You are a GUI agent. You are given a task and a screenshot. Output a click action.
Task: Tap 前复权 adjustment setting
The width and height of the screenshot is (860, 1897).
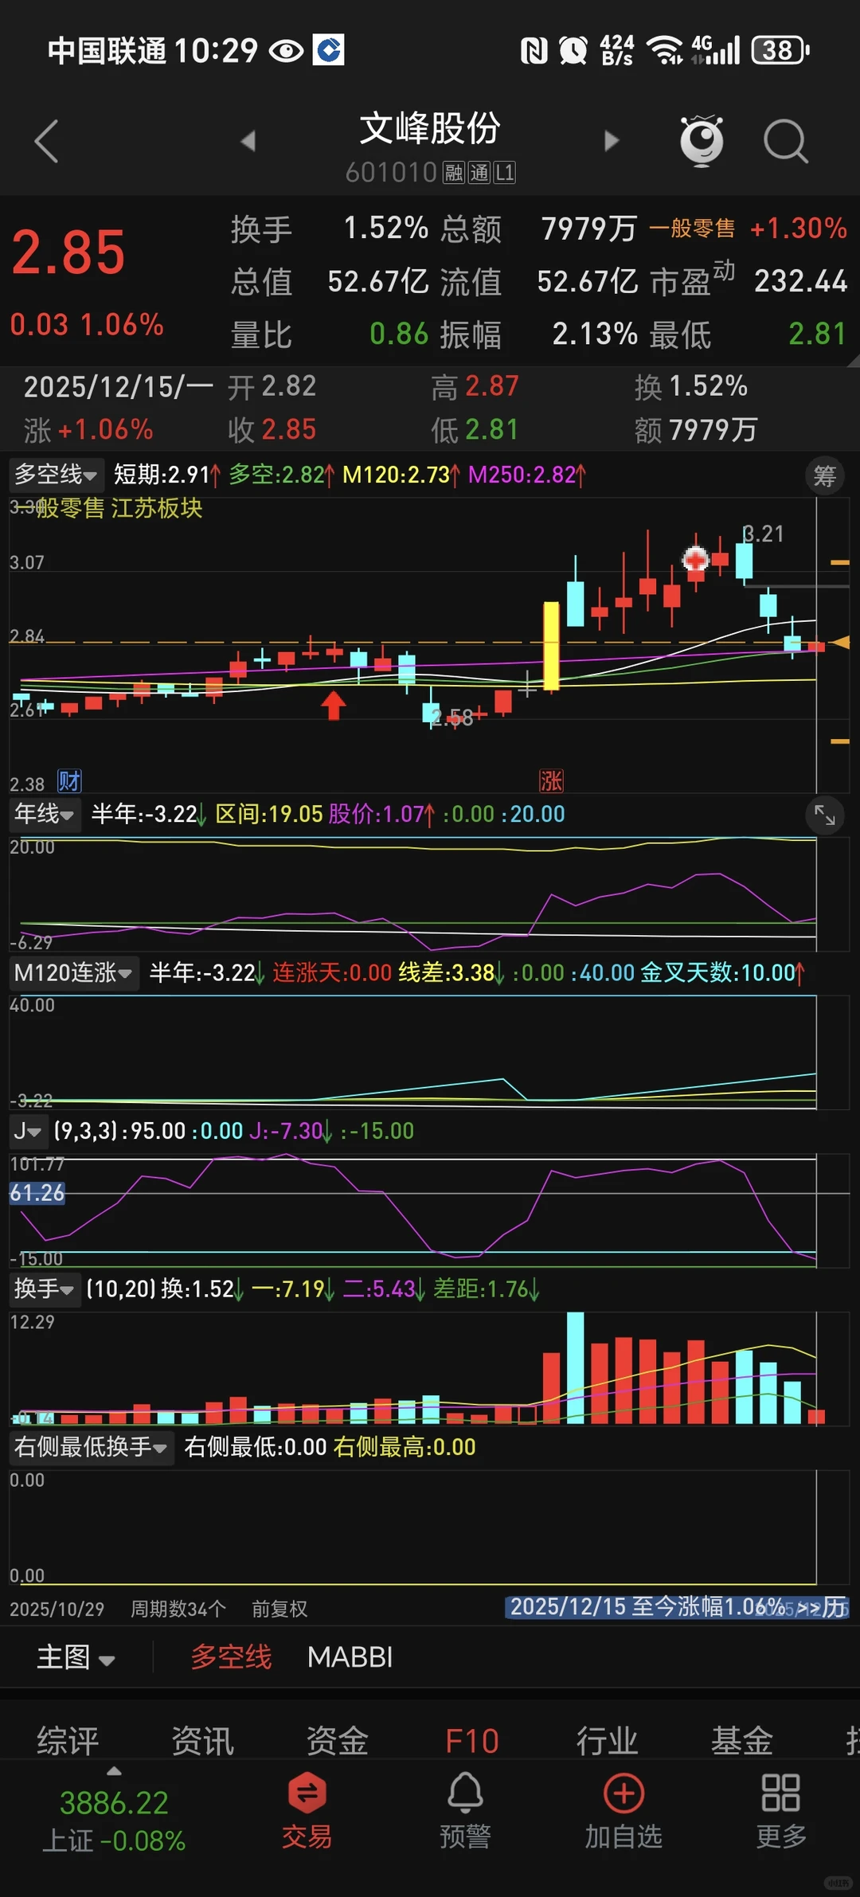279,1609
